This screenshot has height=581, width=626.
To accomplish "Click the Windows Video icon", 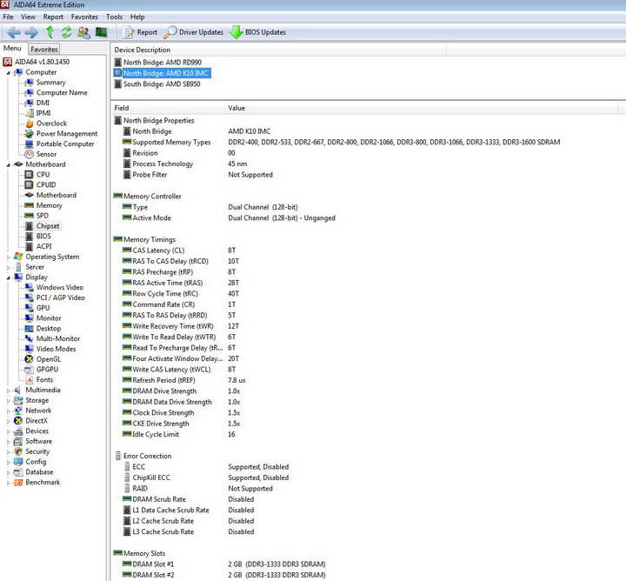I will pyautogui.click(x=30, y=288).
